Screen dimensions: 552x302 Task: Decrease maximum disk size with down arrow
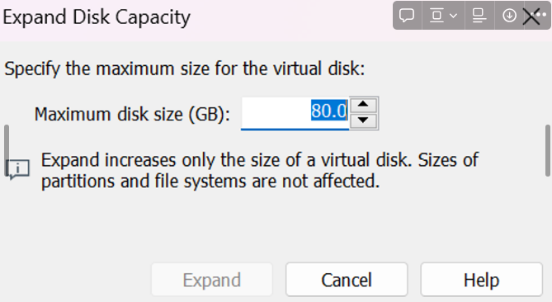tap(363, 120)
